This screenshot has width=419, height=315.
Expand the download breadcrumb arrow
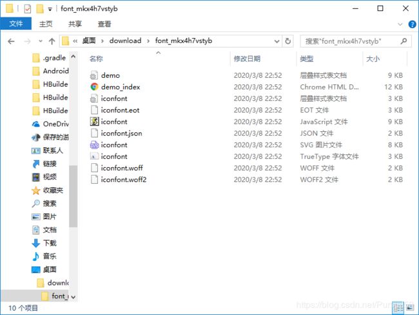pos(148,41)
